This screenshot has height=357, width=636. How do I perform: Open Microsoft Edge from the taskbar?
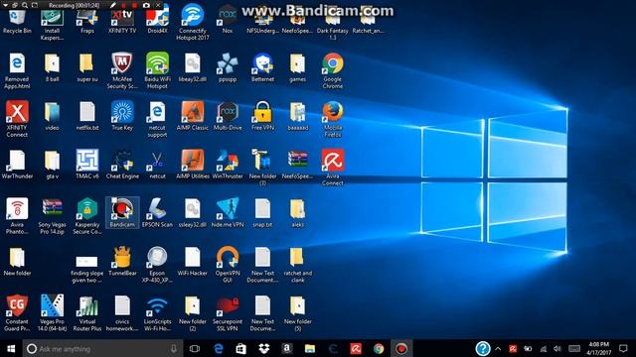tap(219, 348)
